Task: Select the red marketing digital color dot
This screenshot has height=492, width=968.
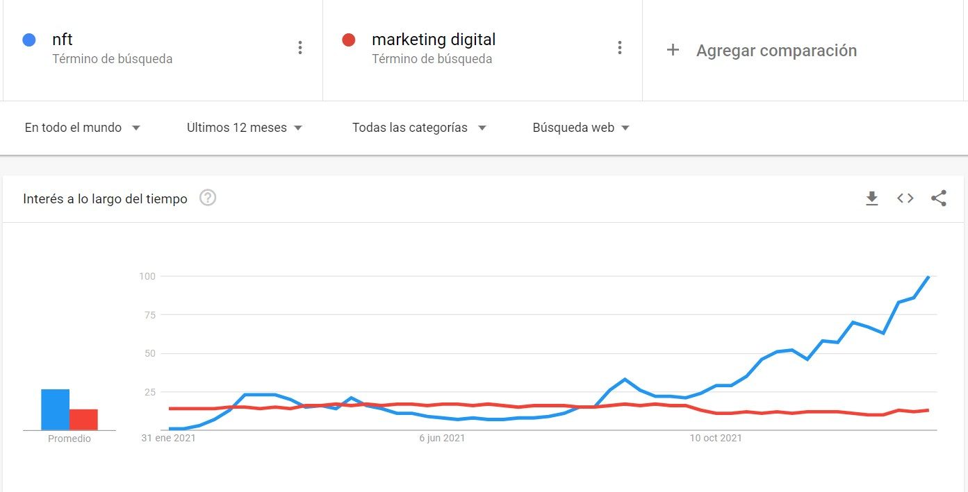Action: [349, 40]
